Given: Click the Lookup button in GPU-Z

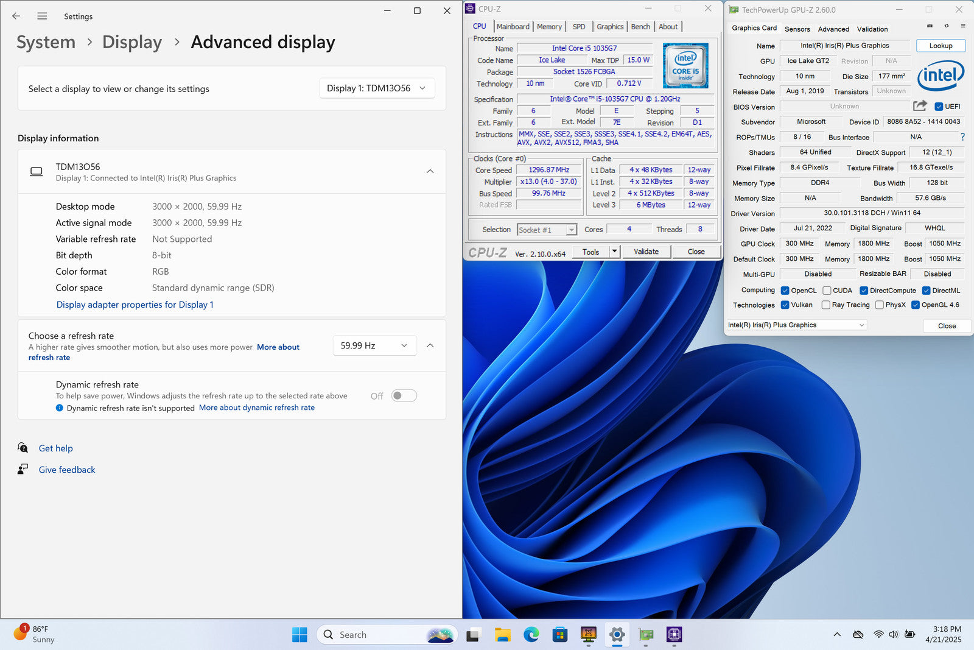Looking at the screenshot, I should pyautogui.click(x=941, y=46).
